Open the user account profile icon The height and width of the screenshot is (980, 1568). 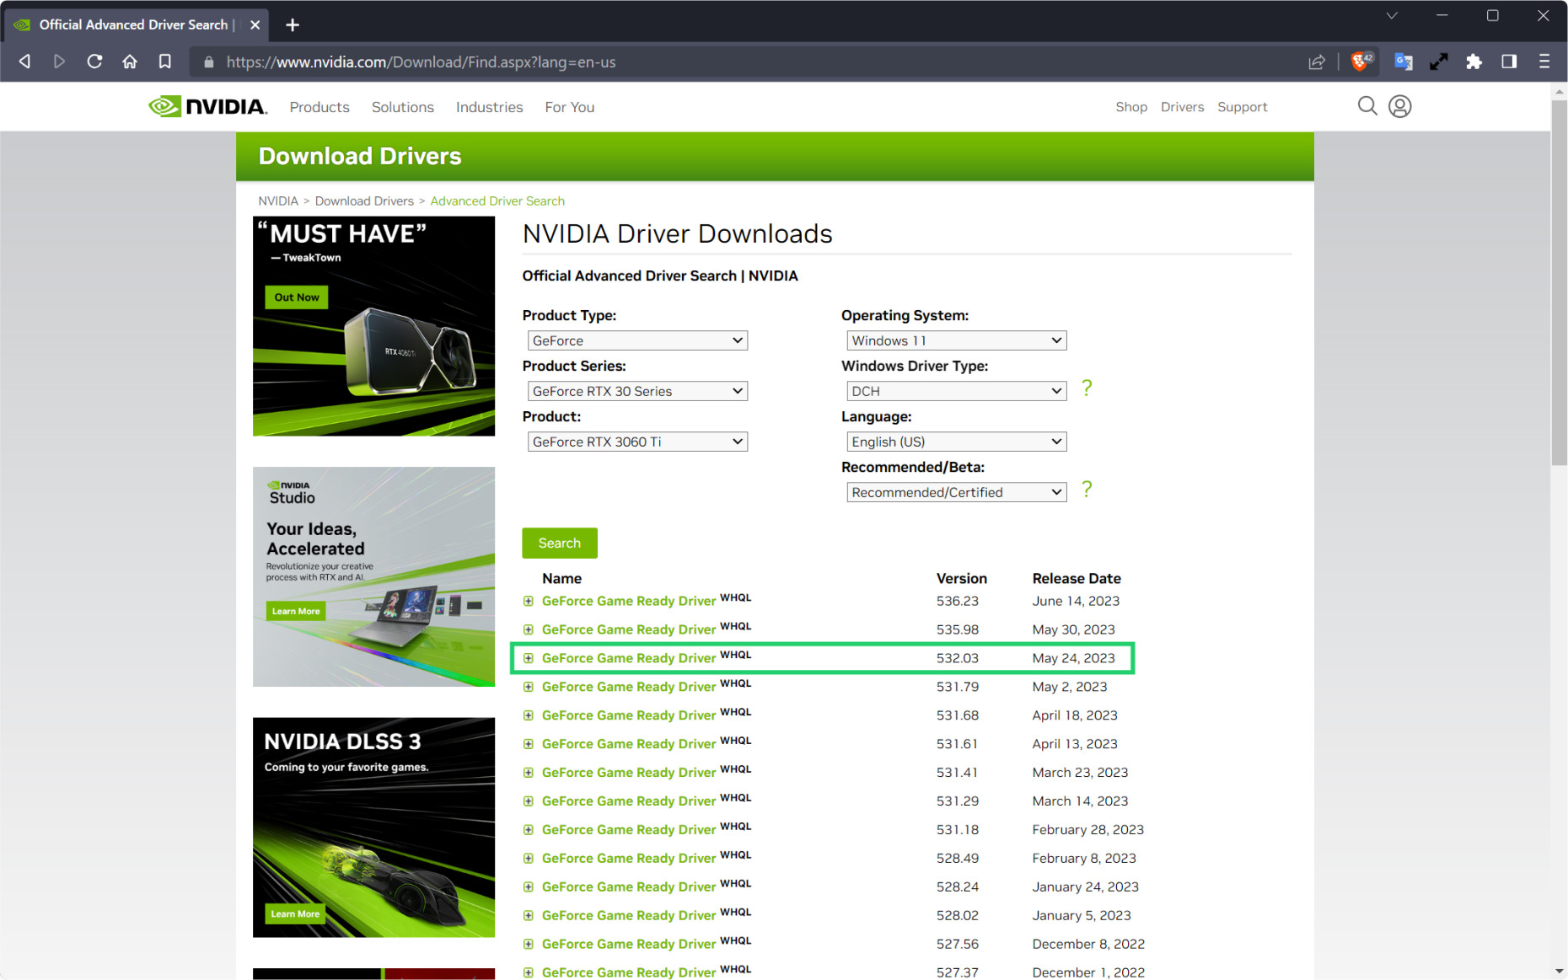1399,106
